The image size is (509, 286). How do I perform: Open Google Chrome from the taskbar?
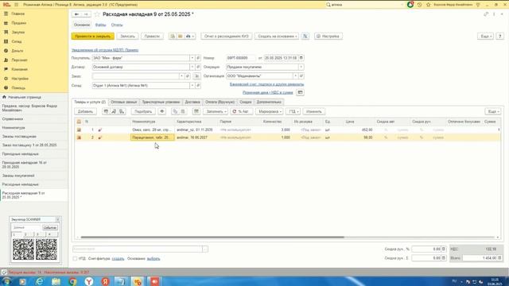point(72,281)
